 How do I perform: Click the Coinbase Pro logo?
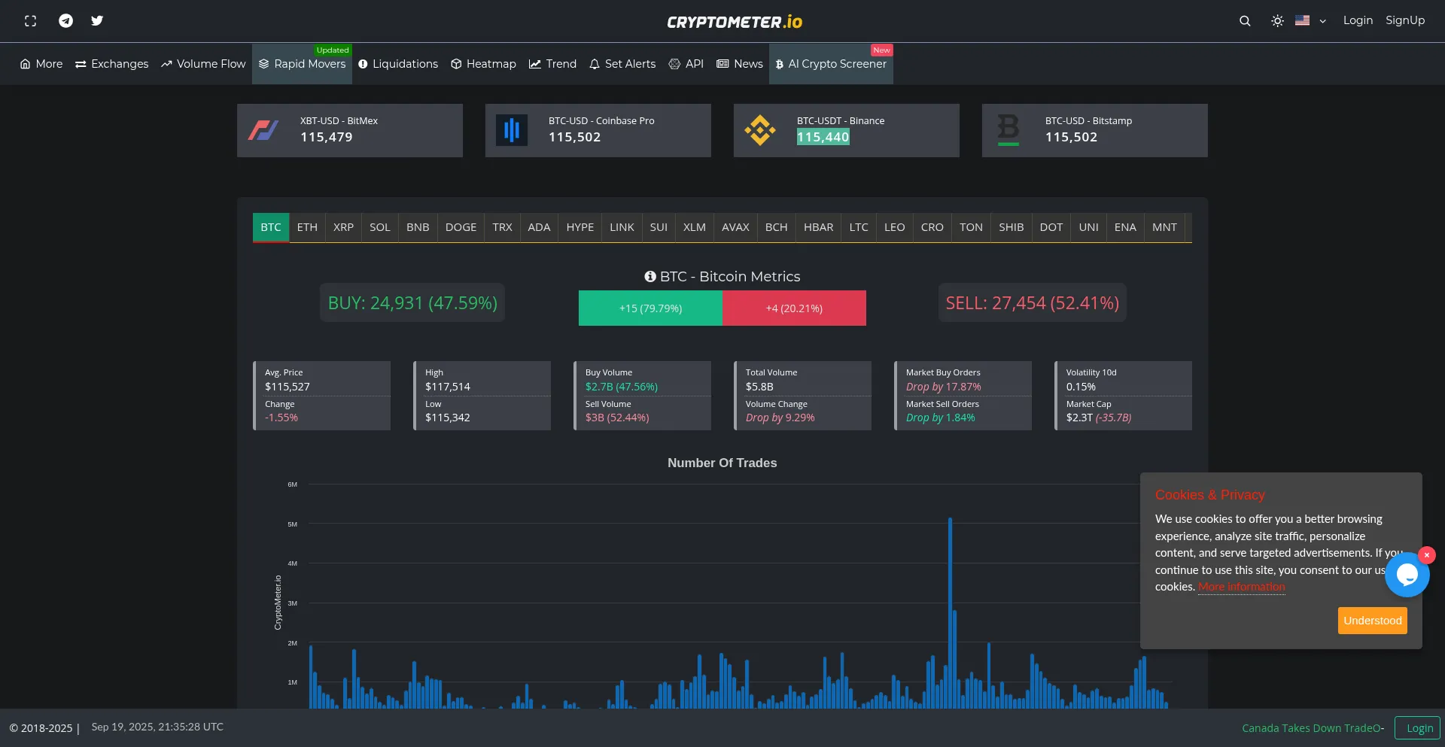(512, 130)
